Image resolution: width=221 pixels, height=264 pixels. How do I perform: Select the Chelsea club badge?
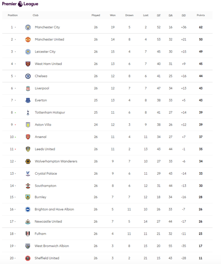(x=28, y=76)
